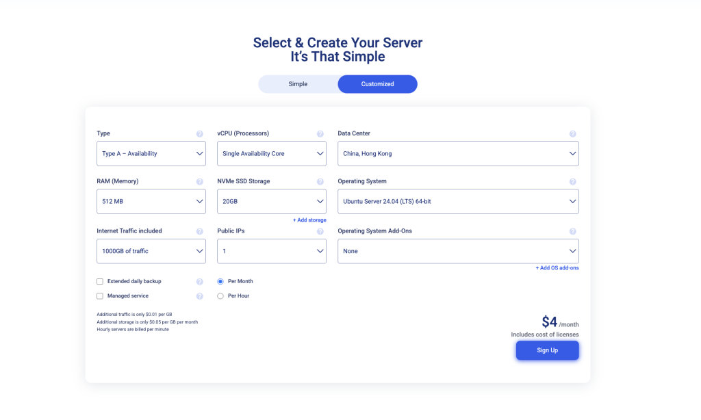Click the Type help icon

pyautogui.click(x=199, y=133)
